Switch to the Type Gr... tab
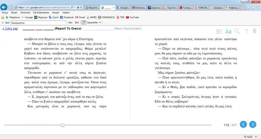The width and height of the screenshot is (261, 139). [171, 8]
